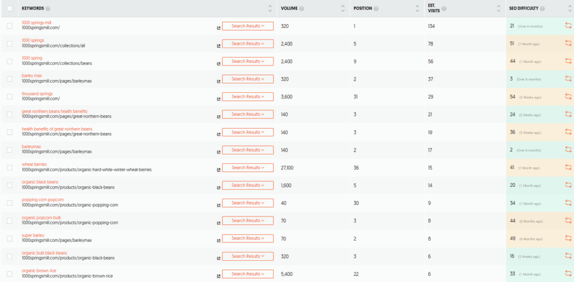574x282 pixels.
Task: Refresh SEO difficulty for '1000 springs' keyword
Action: 568,44
